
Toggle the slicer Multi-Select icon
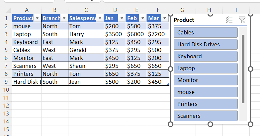pyautogui.click(x=229, y=20)
